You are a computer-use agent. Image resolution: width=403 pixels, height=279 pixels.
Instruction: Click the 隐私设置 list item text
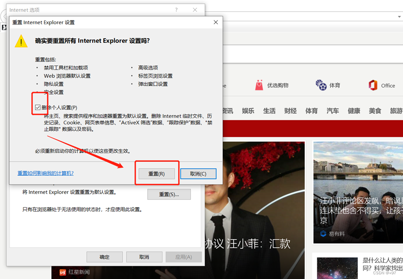[54, 84]
